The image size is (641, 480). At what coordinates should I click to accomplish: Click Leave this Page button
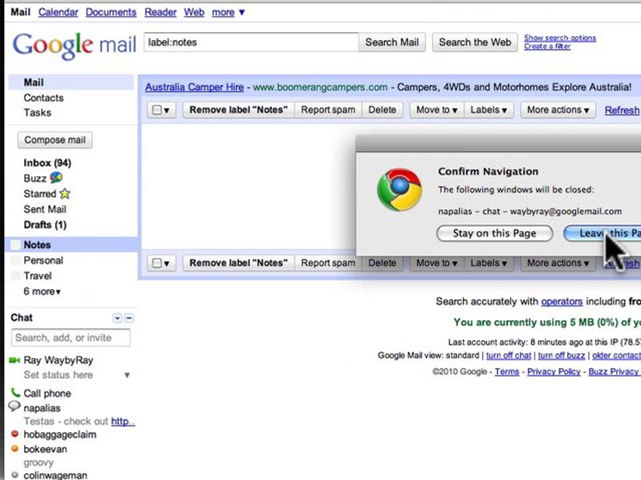[602, 233]
